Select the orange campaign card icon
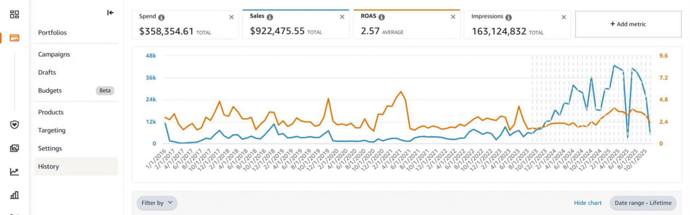The width and height of the screenshot is (690, 215). (x=14, y=38)
